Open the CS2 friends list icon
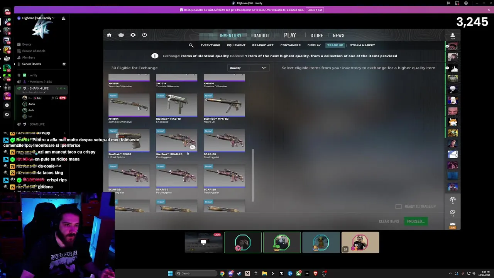 pyautogui.click(x=453, y=35)
